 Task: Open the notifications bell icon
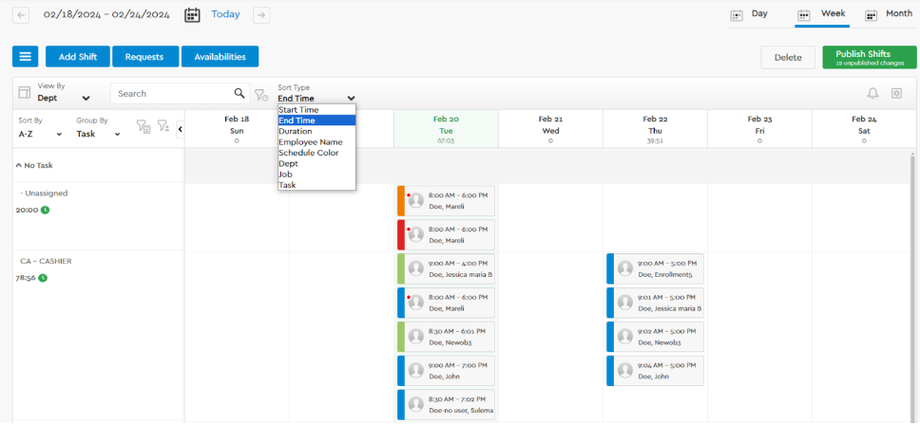point(873,93)
